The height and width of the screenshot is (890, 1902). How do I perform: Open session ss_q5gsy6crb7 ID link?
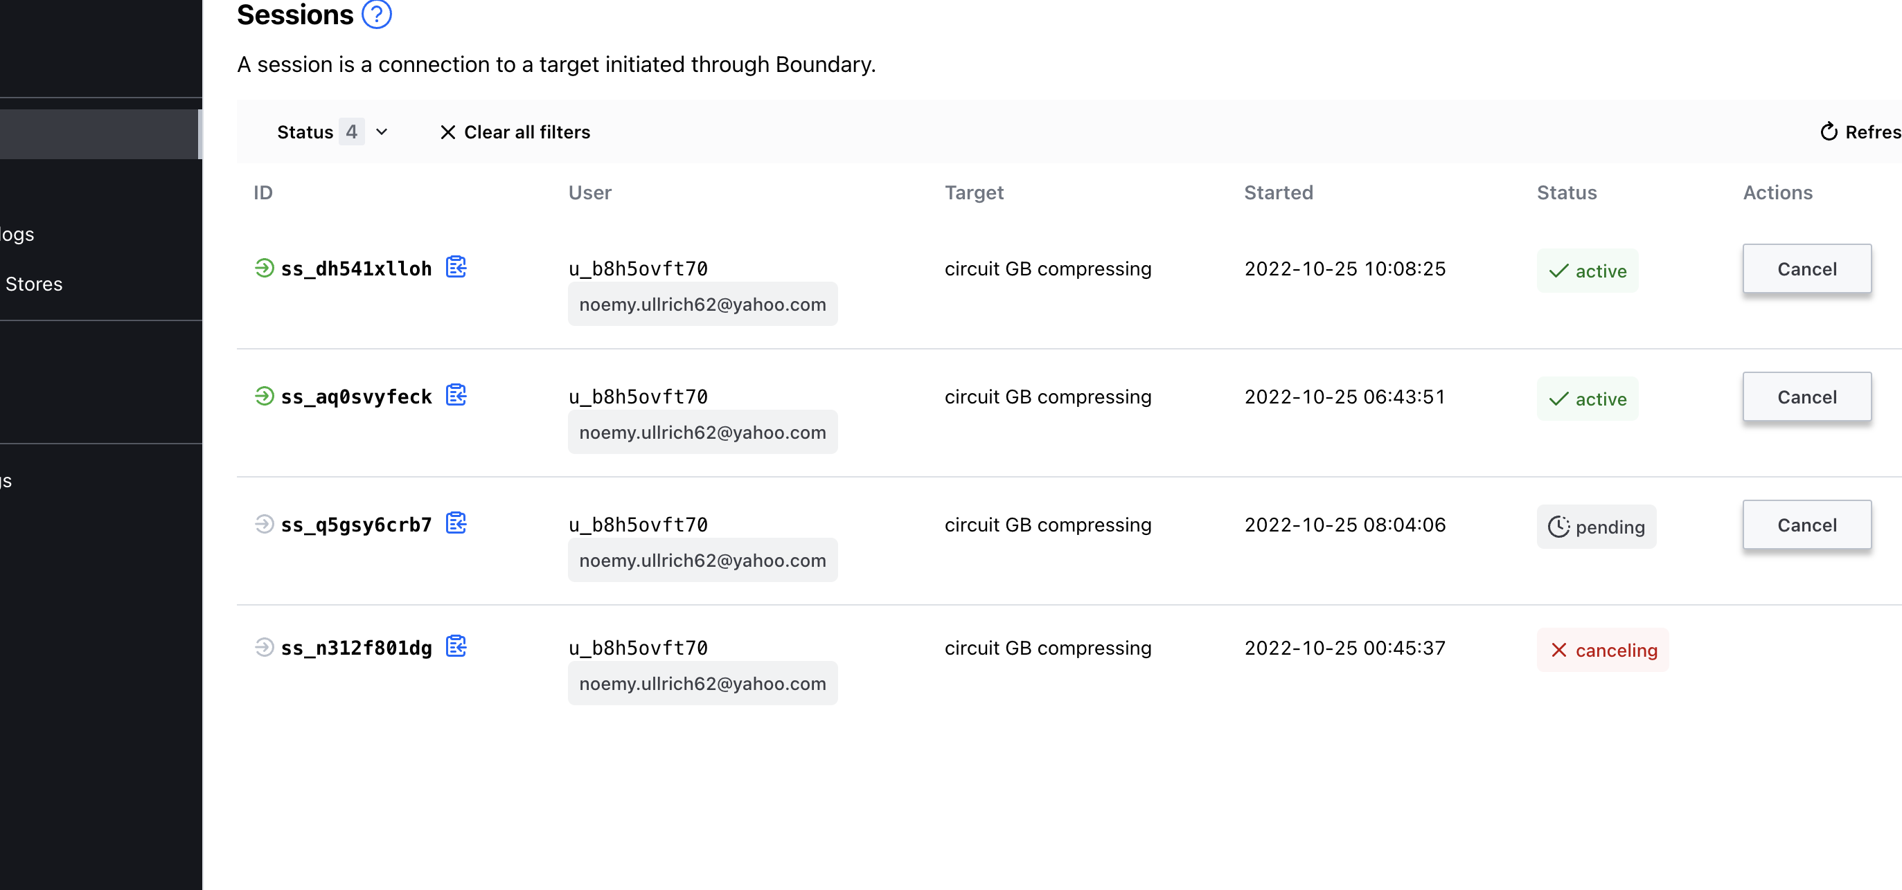[356, 525]
